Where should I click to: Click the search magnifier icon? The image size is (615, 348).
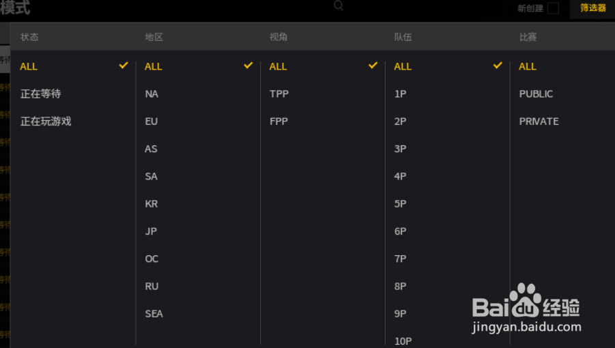pos(339,5)
